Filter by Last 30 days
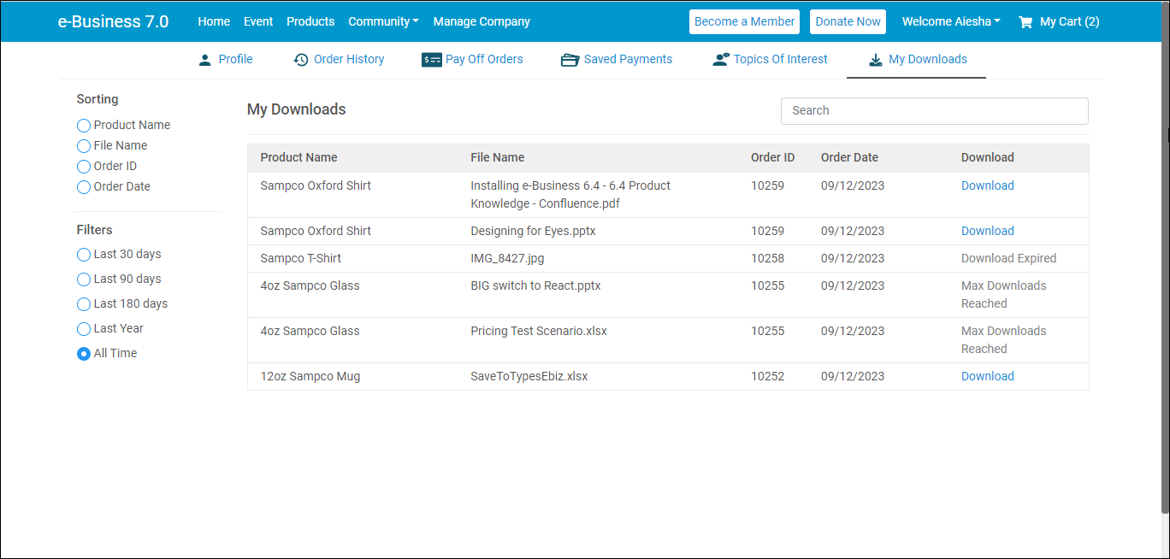This screenshot has height=559, width=1170. pyautogui.click(x=84, y=255)
